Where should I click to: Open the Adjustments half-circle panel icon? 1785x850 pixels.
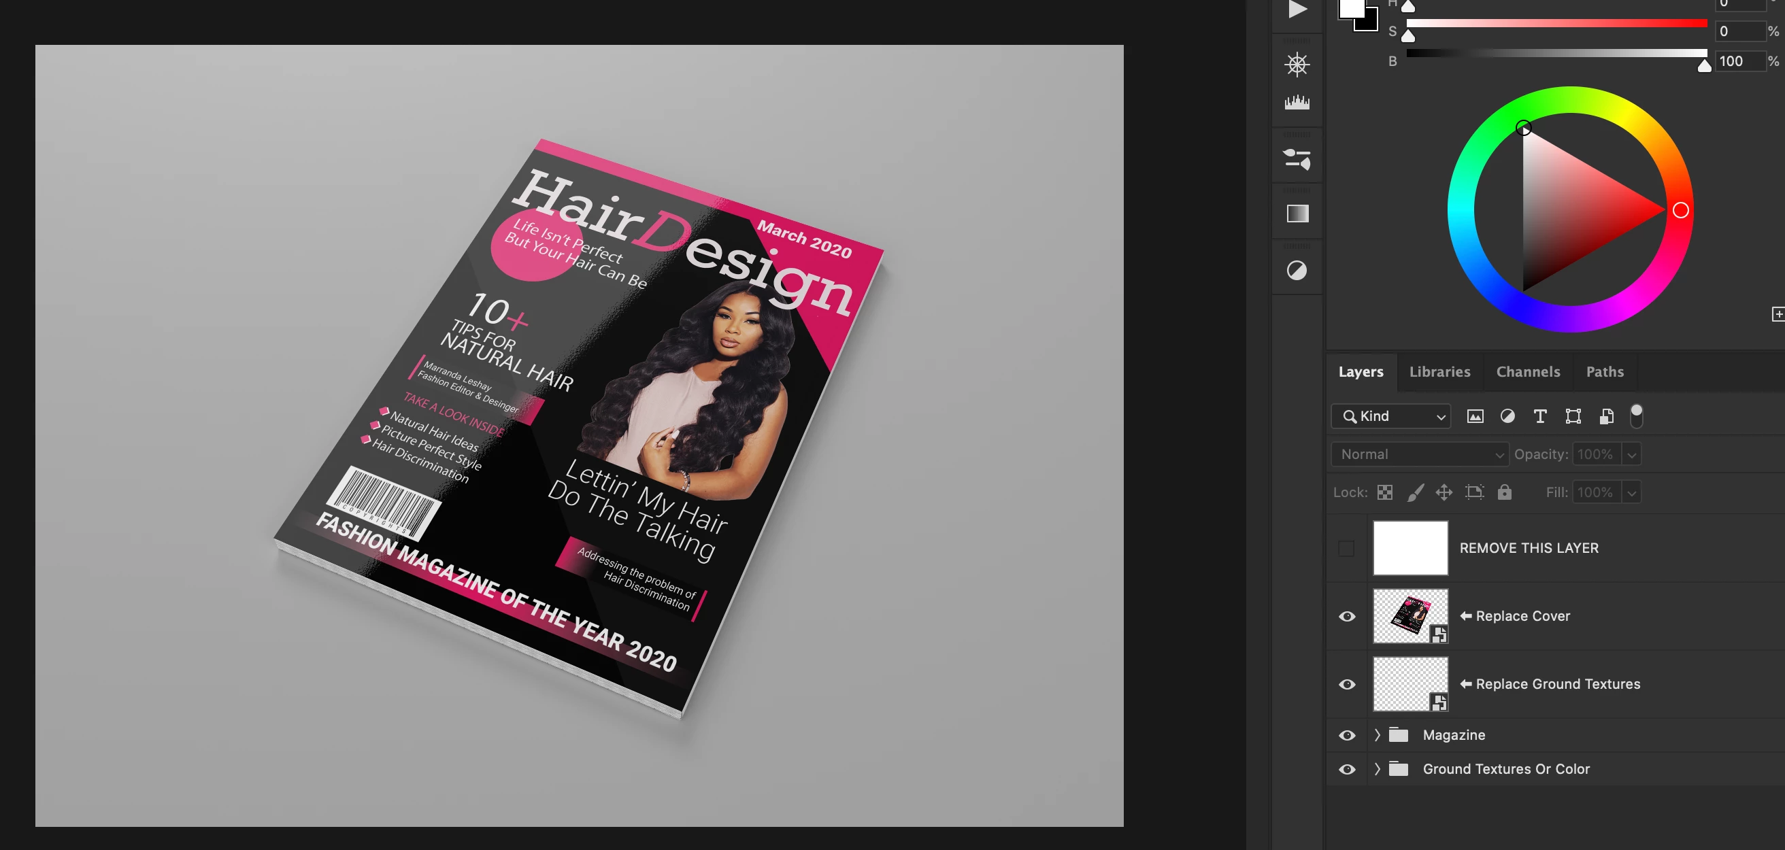click(1297, 270)
